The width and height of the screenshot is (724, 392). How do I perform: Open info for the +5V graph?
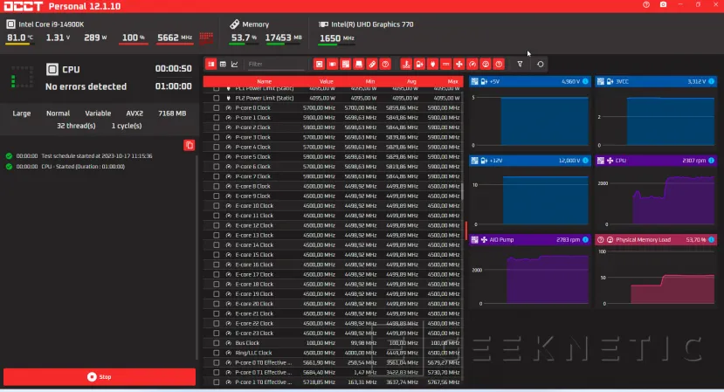click(x=585, y=81)
